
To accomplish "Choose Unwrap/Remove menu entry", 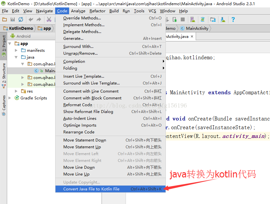I will point(110,53).
